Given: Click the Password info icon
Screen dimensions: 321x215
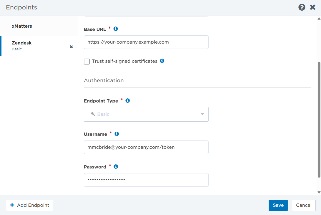Looking at the screenshot, I should point(116,167).
